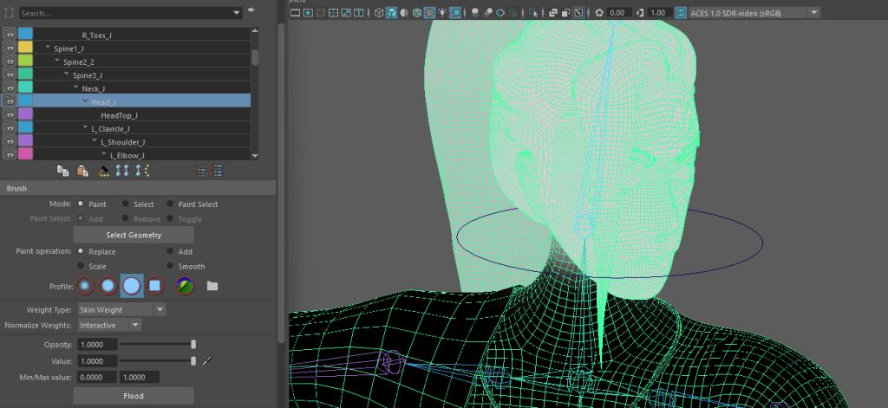
Task: Activate the eyedropper next to Value
Action: click(x=207, y=360)
